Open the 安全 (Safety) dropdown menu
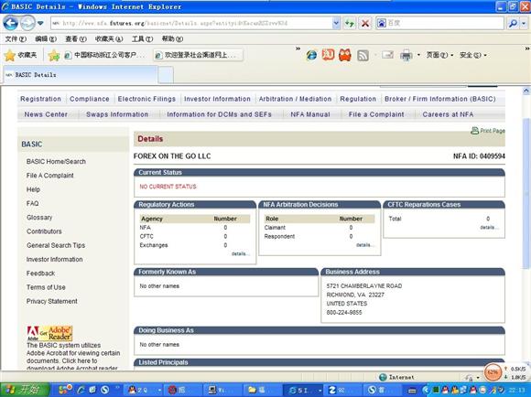Viewport: 531px width, 397px height. [472, 55]
